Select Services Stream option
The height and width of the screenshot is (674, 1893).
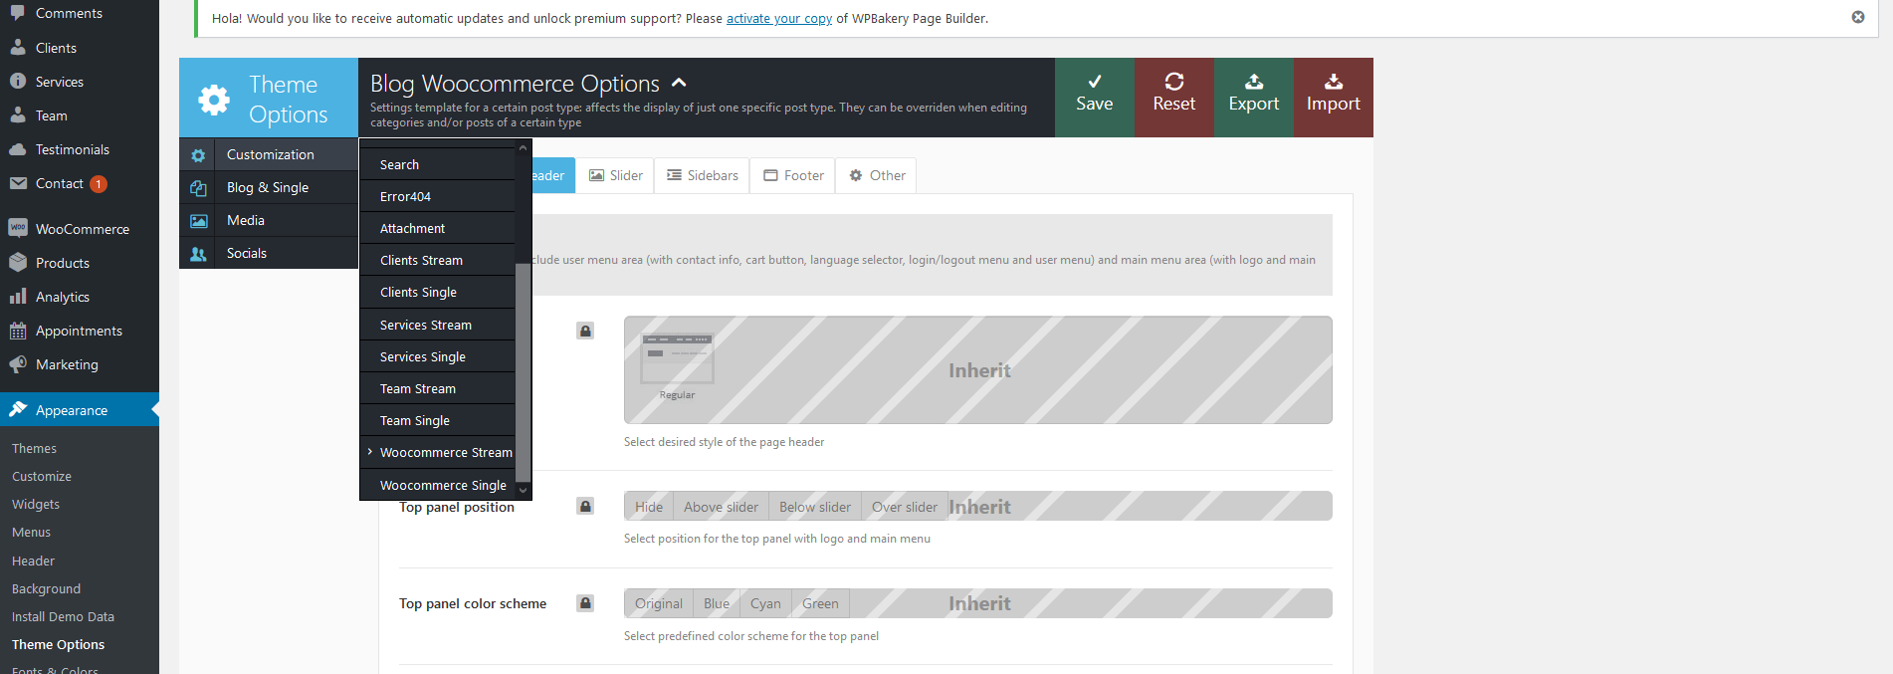438,325
